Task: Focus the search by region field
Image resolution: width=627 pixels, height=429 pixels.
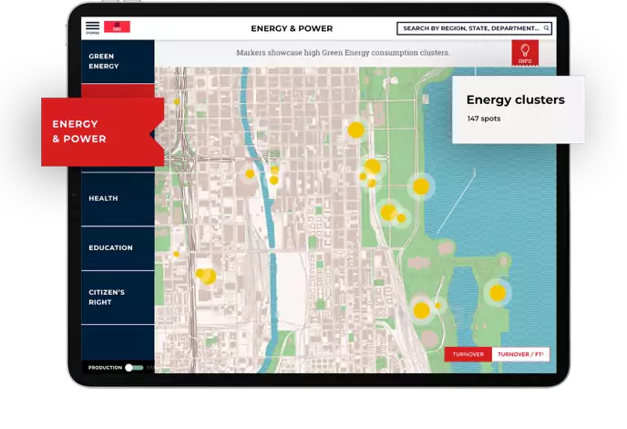Action: (469, 28)
